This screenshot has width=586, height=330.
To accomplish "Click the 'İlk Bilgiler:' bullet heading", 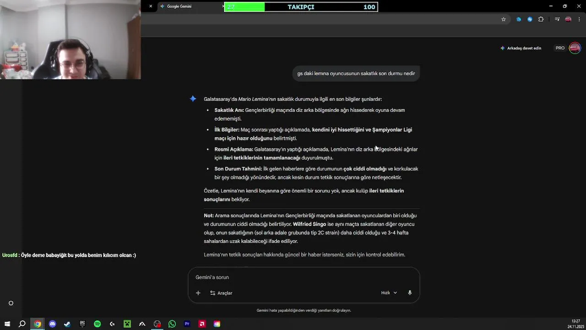I will point(227,130).
